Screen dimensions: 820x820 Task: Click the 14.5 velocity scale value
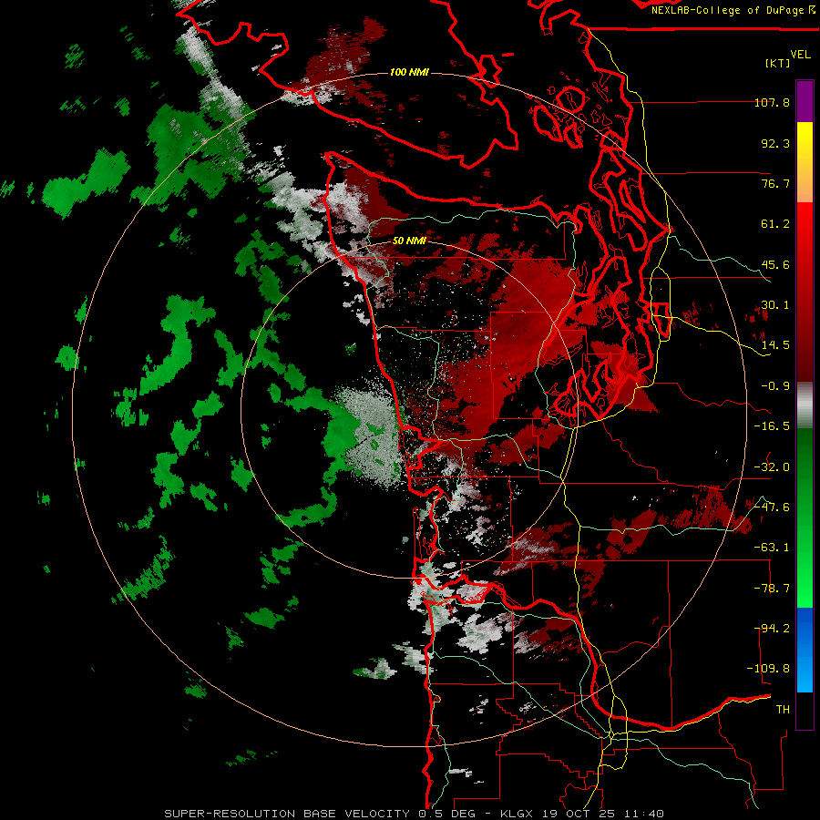coord(775,345)
